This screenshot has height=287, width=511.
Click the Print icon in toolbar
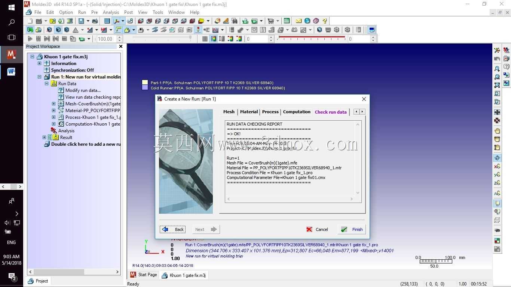tap(95, 21)
